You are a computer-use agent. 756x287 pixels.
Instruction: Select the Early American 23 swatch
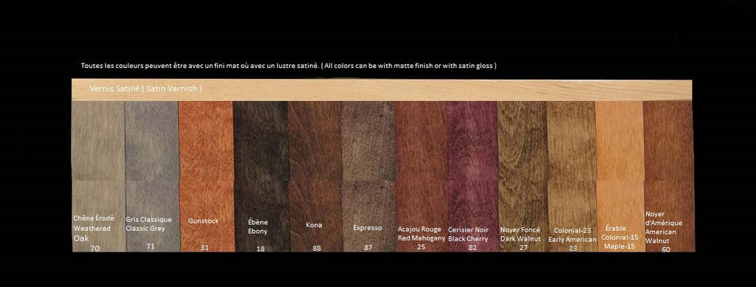[x=572, y=176]
